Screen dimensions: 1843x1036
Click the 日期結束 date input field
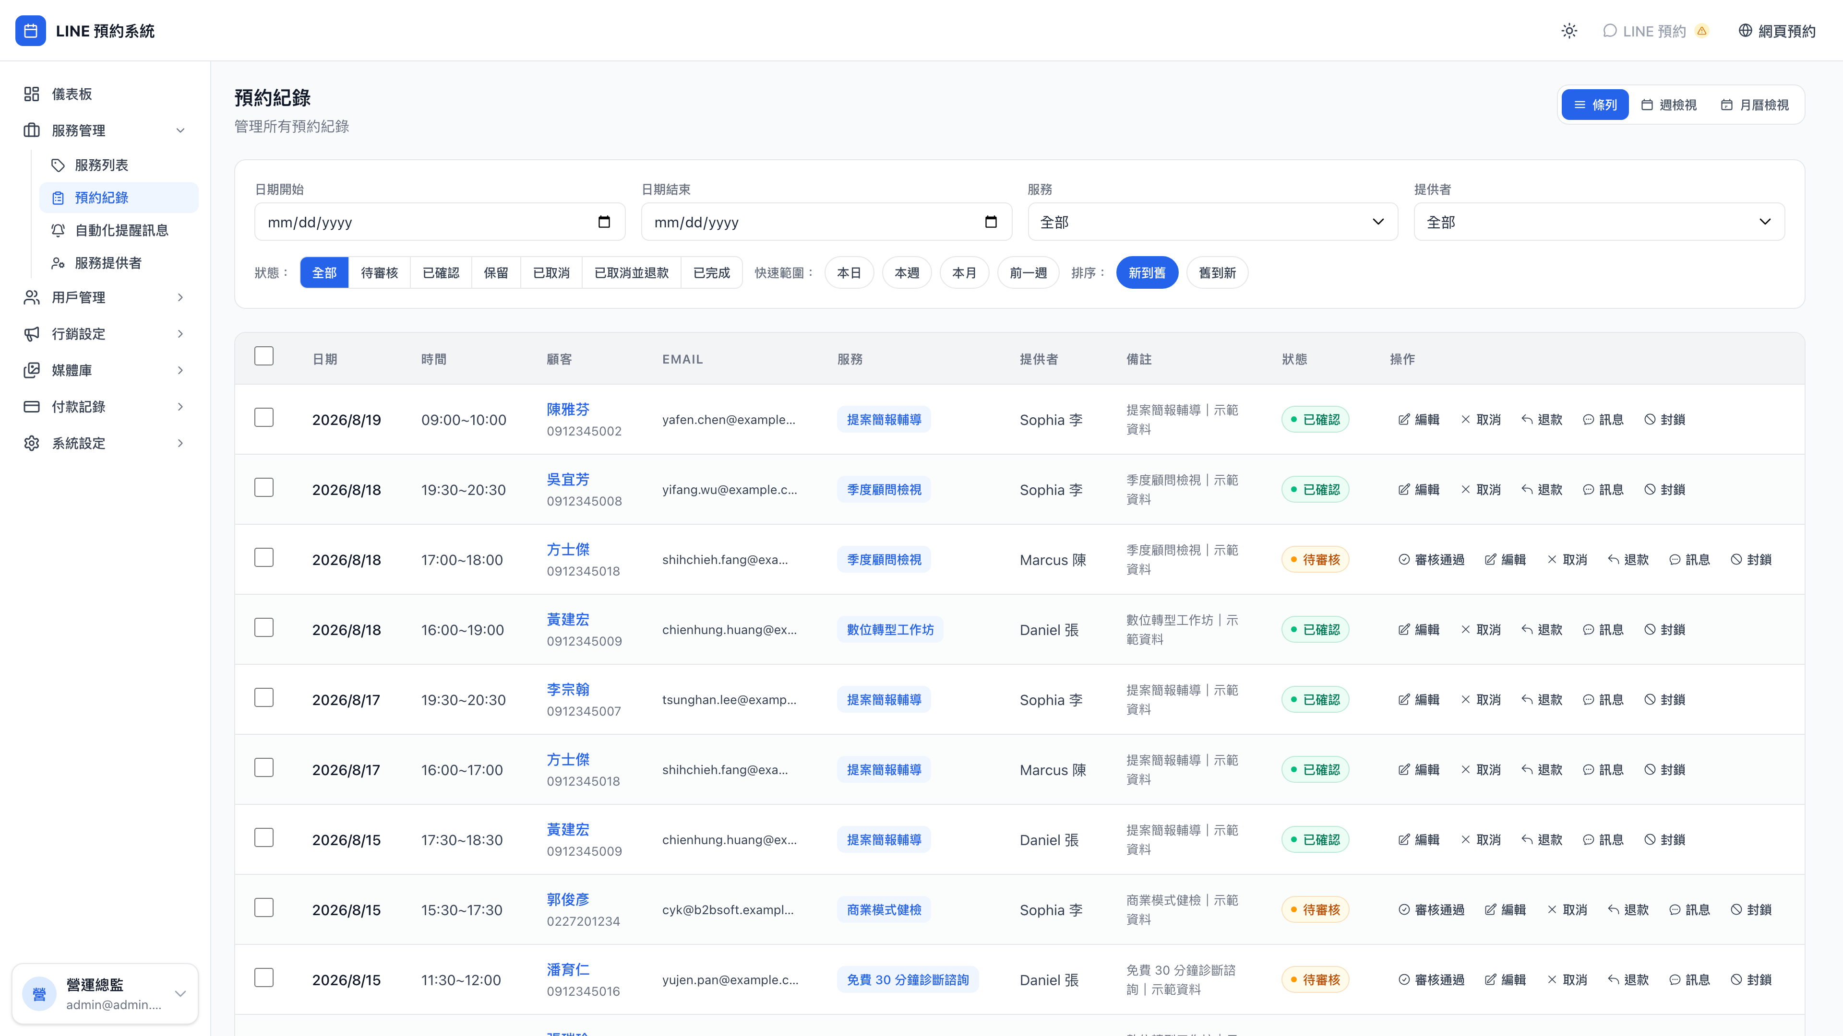[826, 223]
